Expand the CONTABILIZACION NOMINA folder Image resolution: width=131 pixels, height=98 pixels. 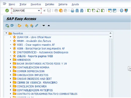pyautogui.click(x=10, y=67)
